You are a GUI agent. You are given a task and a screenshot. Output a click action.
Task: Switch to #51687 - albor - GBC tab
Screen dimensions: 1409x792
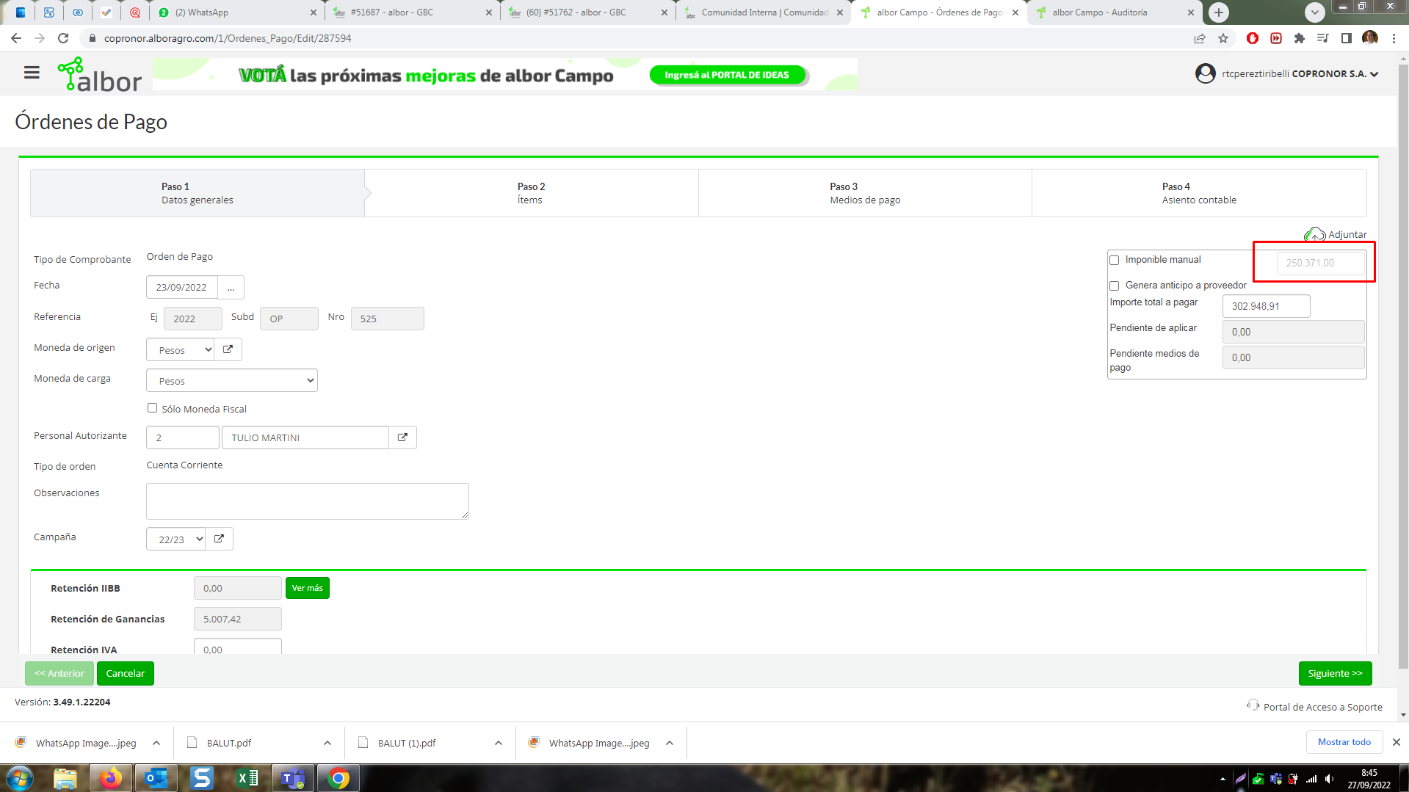click(413, 12)
